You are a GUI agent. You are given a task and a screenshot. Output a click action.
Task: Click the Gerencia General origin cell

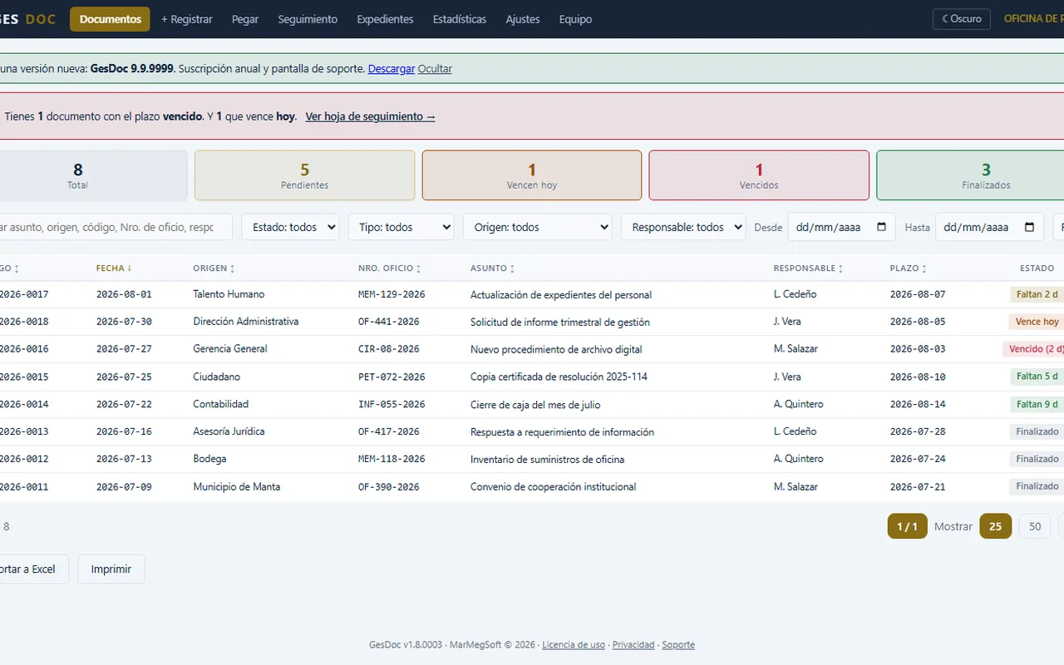(230, 349)
